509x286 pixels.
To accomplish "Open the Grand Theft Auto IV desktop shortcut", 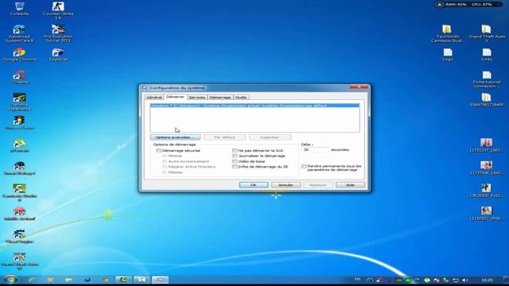I will coord(19,261).
